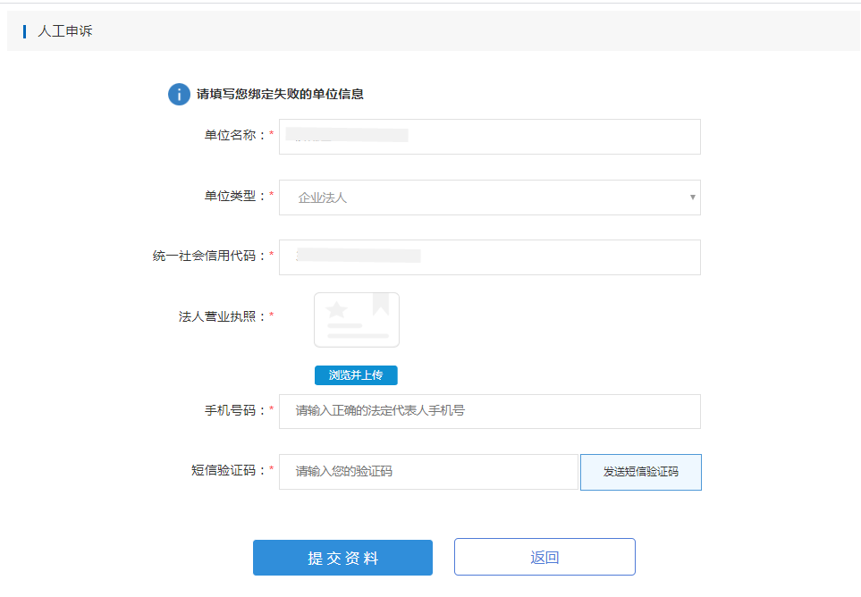Click the 单位名称 input field
The width and height of the screenshot is (861, 597).
489,136
